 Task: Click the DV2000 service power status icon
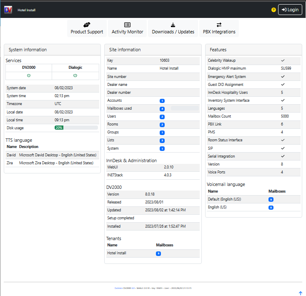point(29,75)
